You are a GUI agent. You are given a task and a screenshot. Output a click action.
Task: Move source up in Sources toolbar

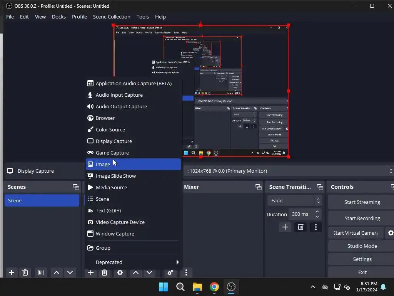coord(136,272)
